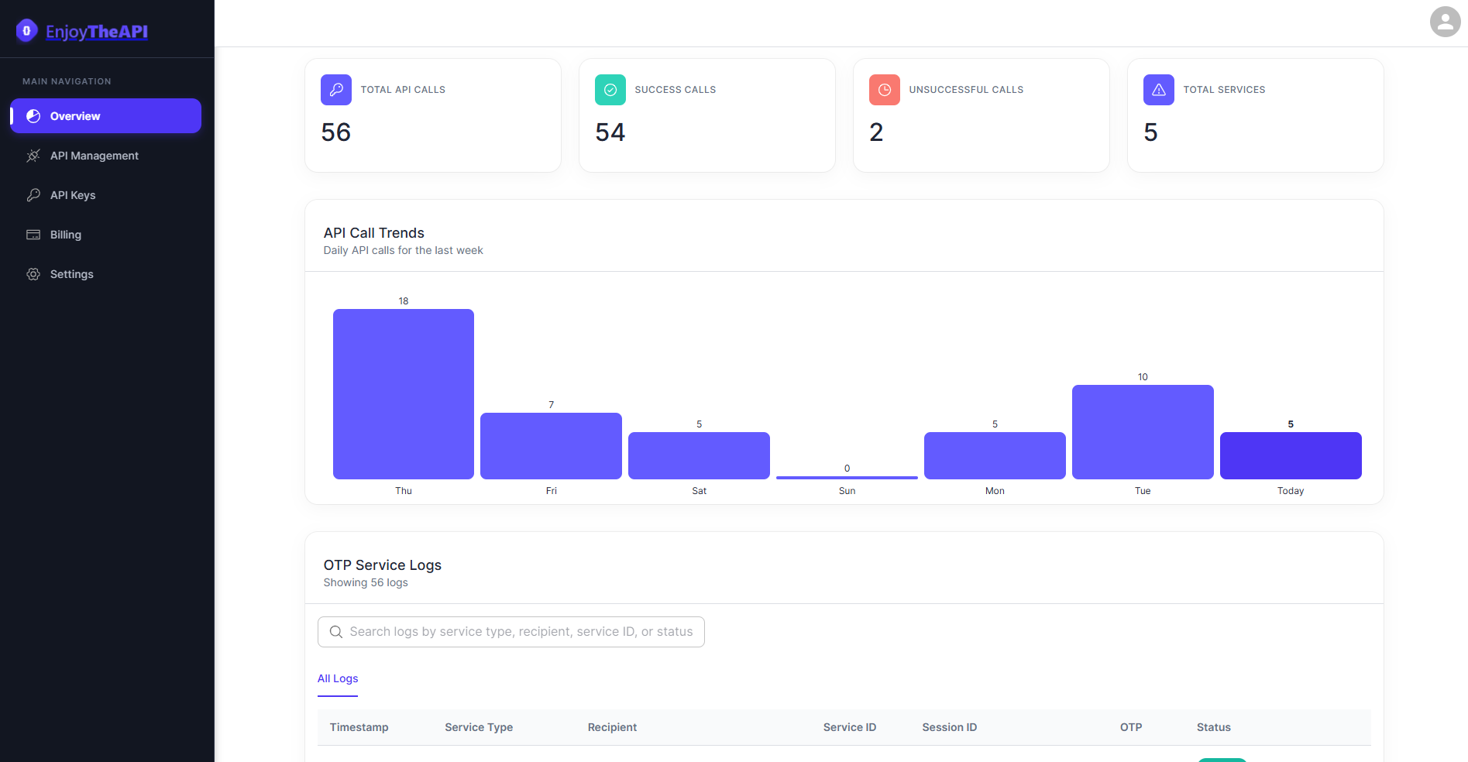
Task: Click the Tuesday bar showing 10 calls
Action: click(x=1143, y=432)
